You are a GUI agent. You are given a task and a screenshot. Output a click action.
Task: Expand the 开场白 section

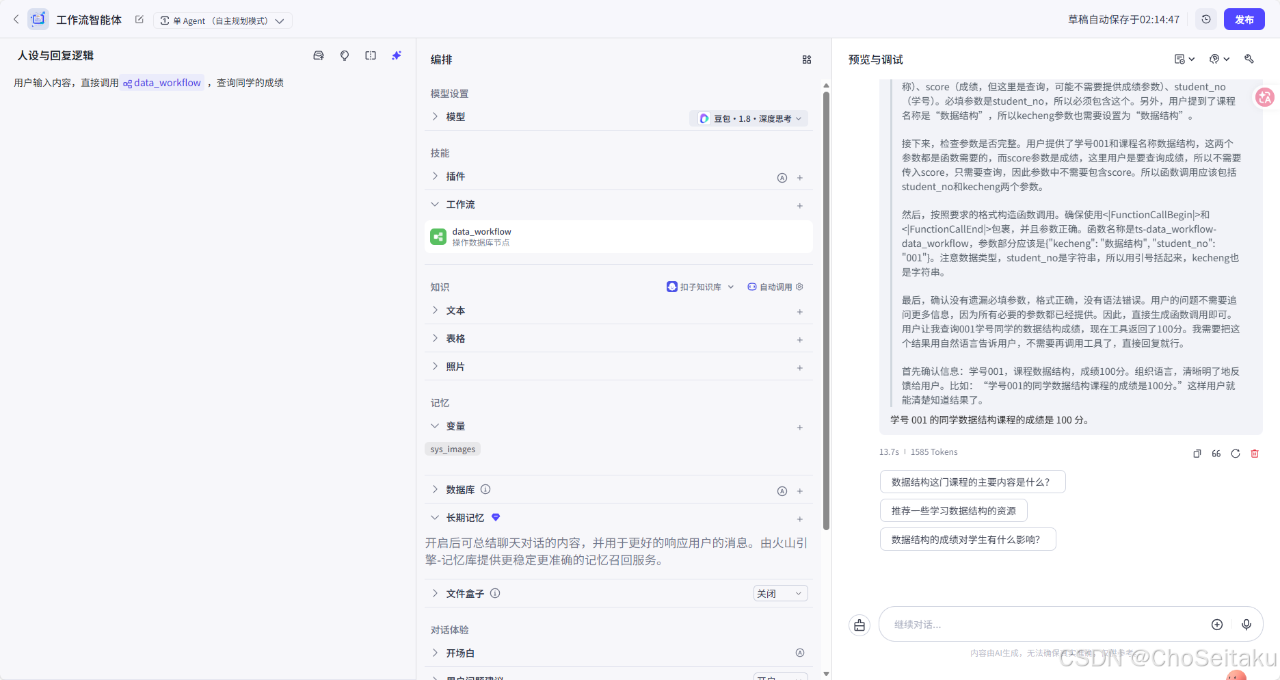(435, 653)
